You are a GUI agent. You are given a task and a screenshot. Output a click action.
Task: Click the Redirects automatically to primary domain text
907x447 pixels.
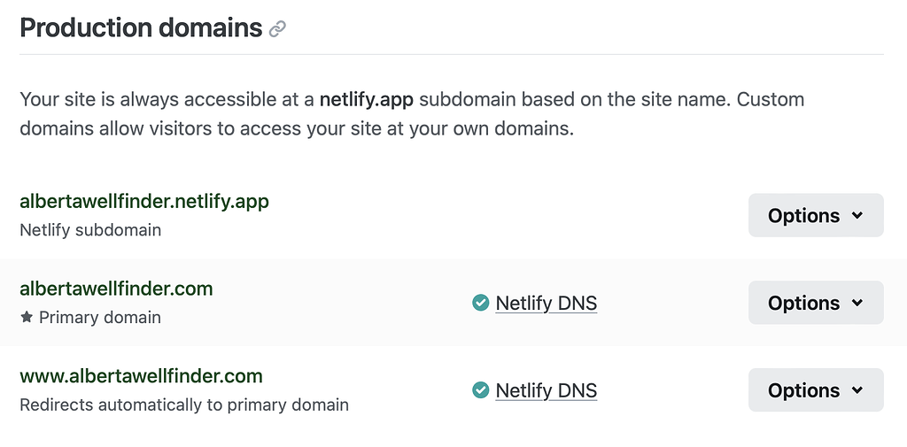click(184, 405)
